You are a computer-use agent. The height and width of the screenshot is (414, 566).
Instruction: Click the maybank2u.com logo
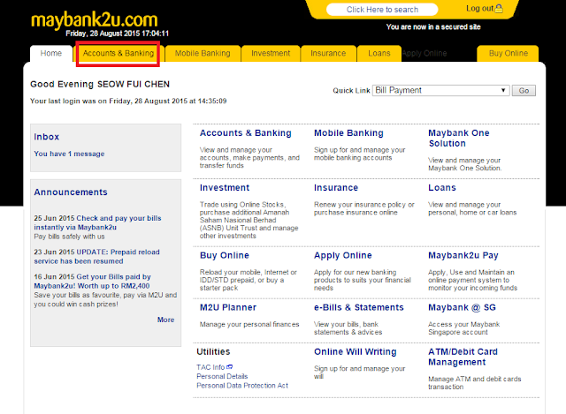pyautogui.click(x=95, y=19)
